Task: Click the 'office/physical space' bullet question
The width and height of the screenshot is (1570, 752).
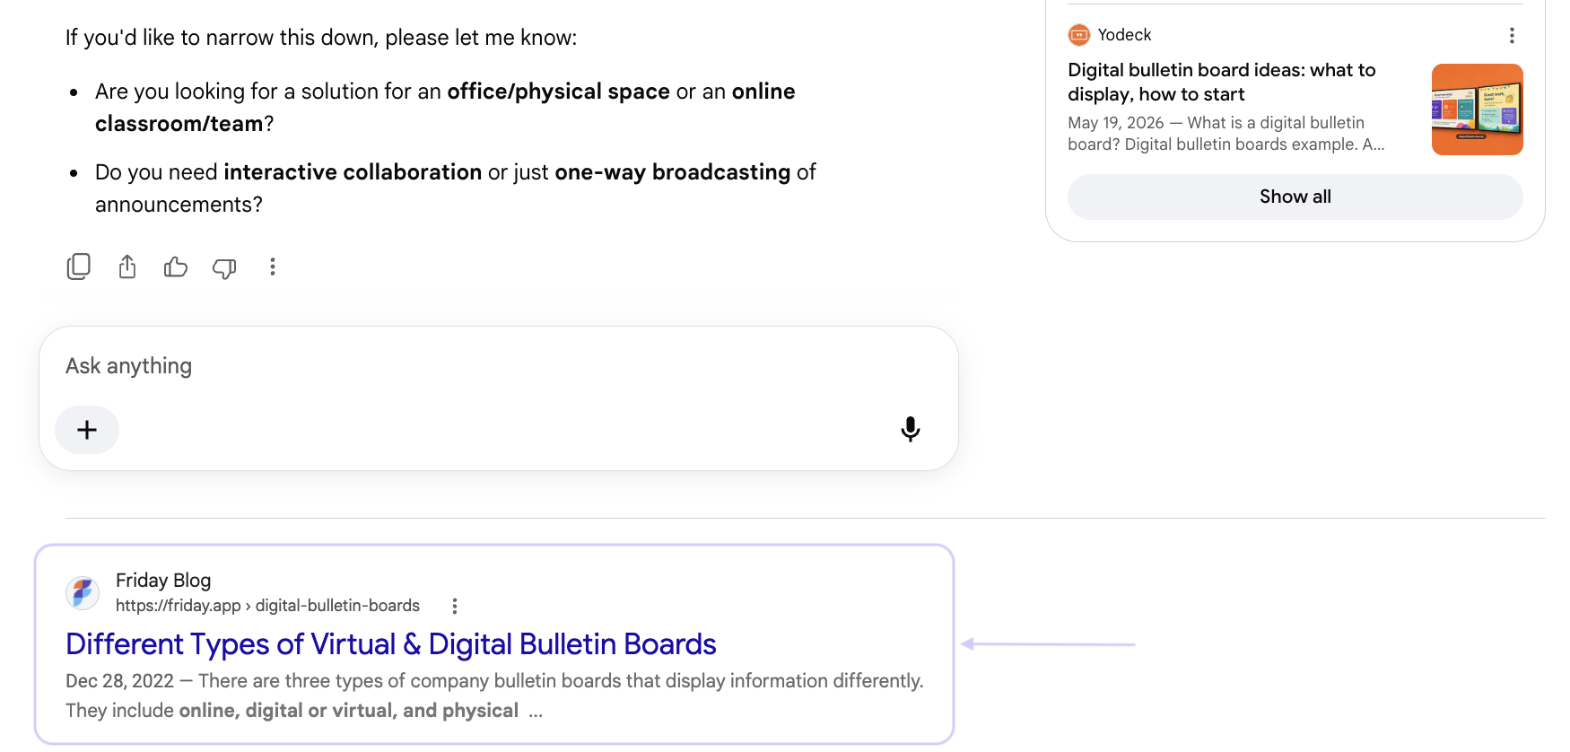Action: click(445, 108)
